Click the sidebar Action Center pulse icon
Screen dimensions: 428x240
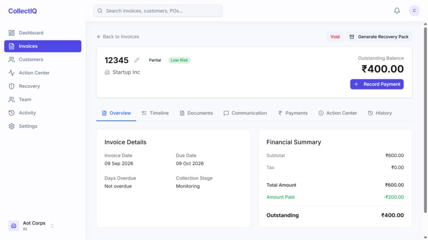click(x=12, y=73)
